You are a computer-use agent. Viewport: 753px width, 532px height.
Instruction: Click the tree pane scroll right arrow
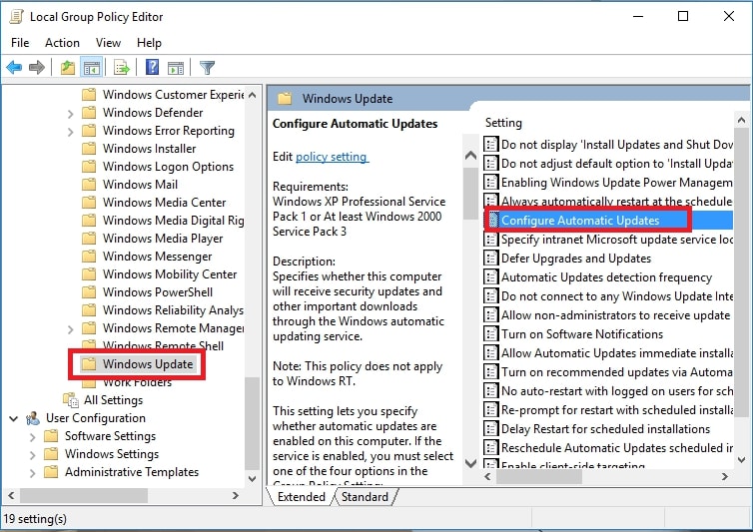tap(236, 495)
